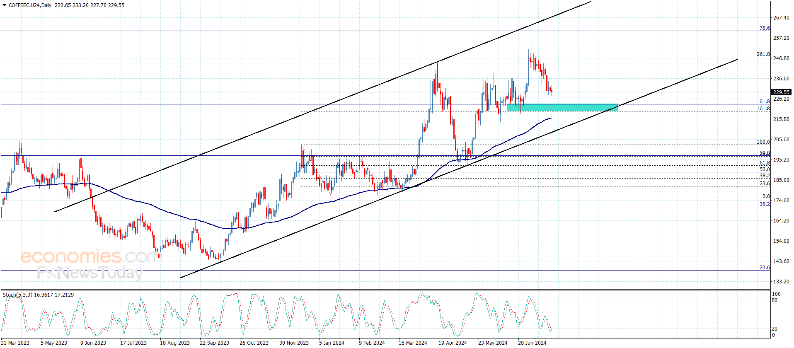794x348 pixels.
Task: Click the 5 May 2023 date label
Action: pos(54,343)
